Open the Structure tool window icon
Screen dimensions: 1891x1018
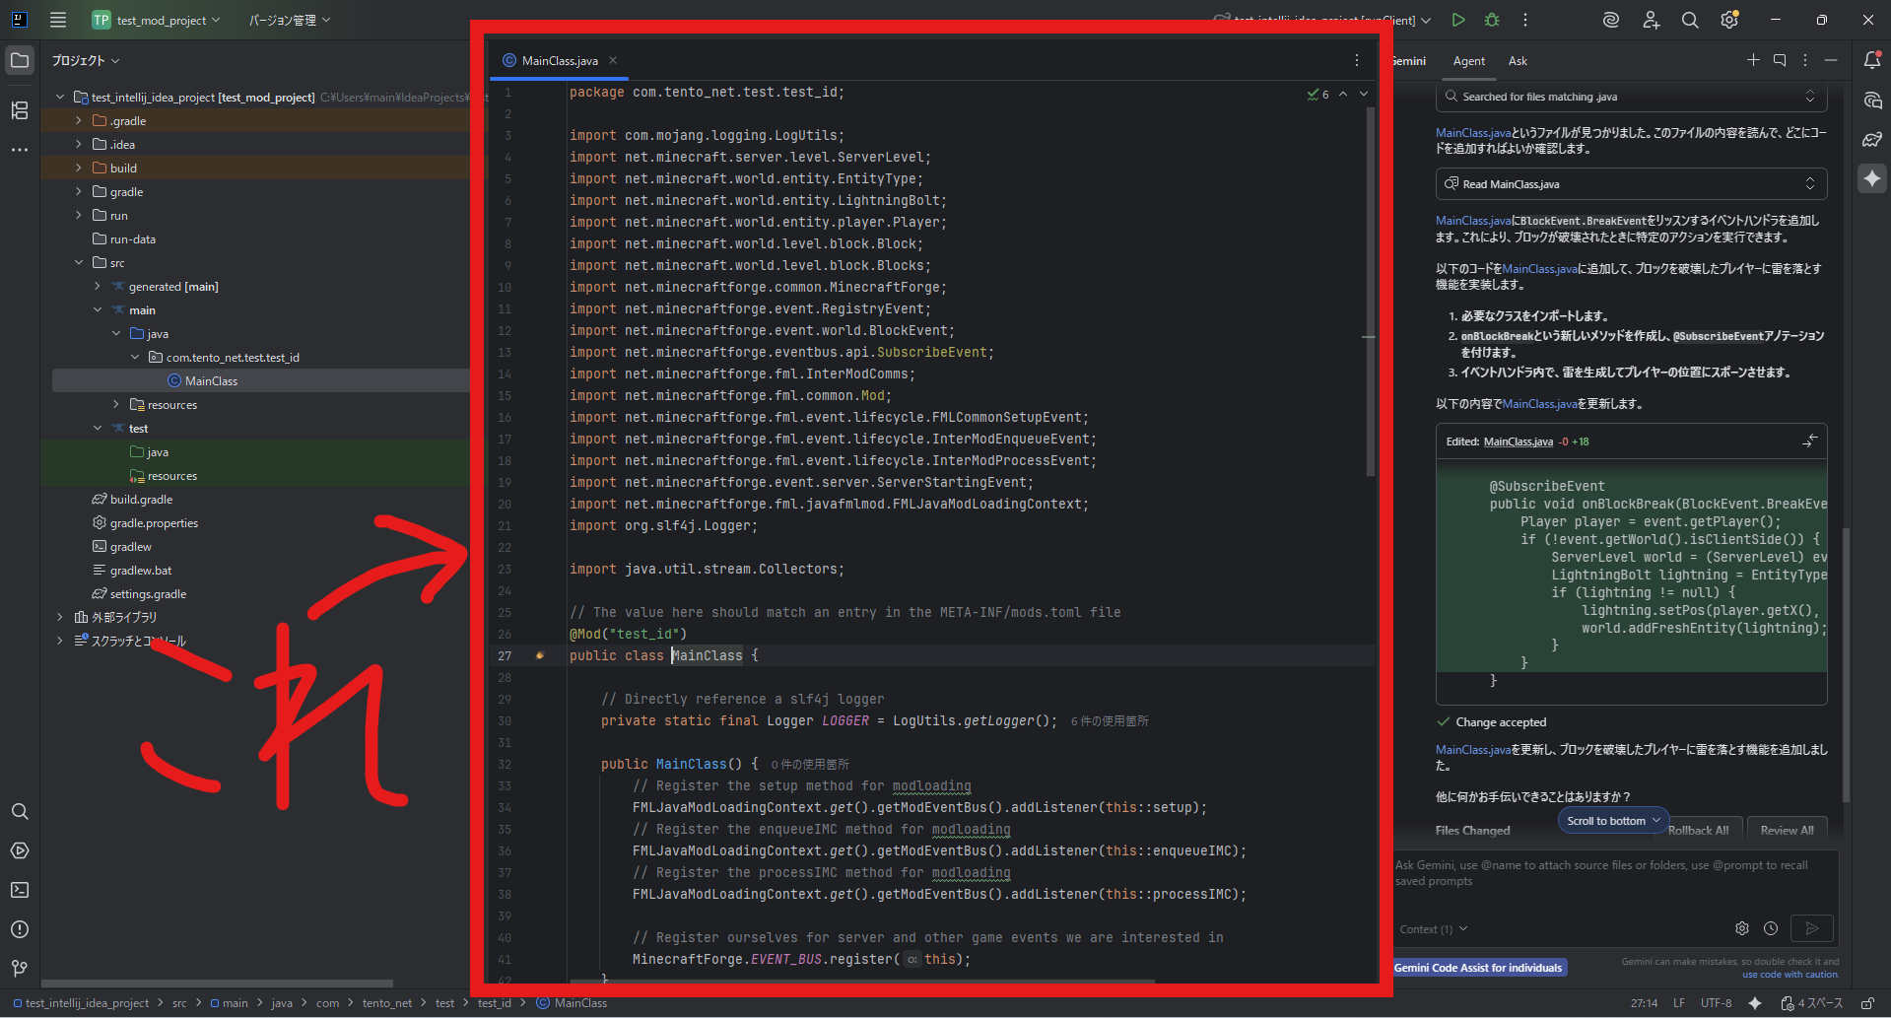coord(20,110)
